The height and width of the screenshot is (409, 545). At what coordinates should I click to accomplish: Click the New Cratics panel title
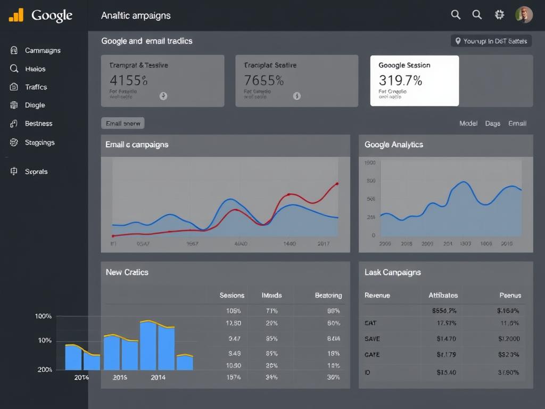click(x=127, y=272)
